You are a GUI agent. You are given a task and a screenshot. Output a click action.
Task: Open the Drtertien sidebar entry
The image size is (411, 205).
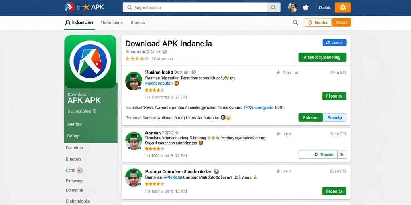(x=73, y=159)
